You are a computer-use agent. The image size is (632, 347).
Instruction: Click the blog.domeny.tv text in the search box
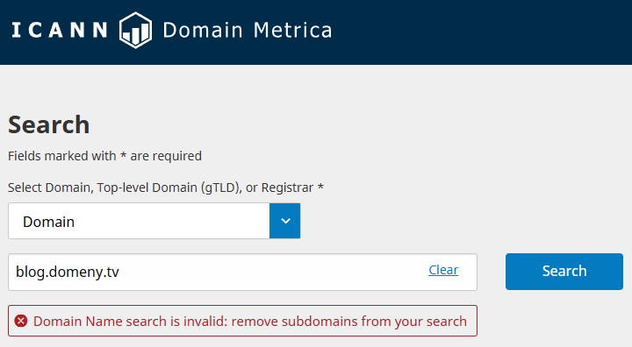coord(68,273)
